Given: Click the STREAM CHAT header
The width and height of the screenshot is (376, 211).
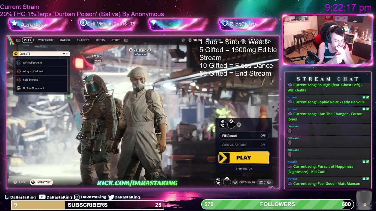Looking at the screenshot, I should coord(328,79).
